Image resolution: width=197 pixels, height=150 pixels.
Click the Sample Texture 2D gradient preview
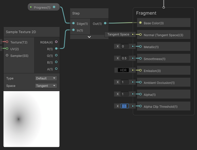click(x=32, y=119)
